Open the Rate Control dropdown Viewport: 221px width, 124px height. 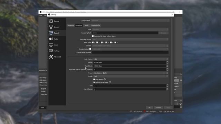coord(131,59)
